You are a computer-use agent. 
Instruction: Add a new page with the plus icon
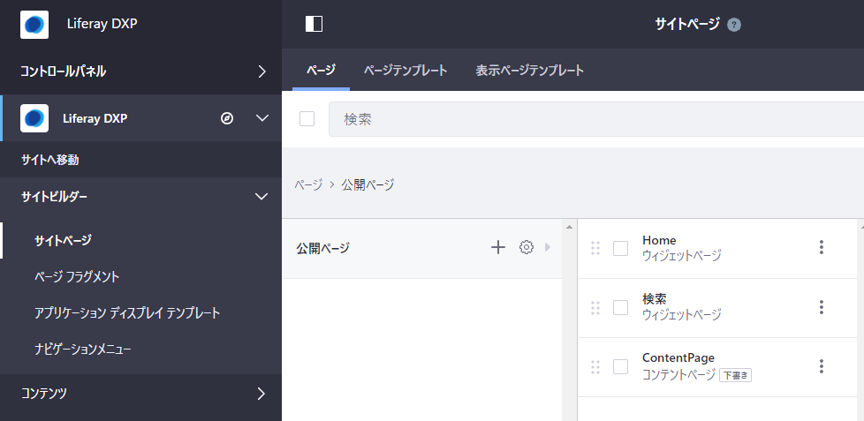(x=497, y=248)
